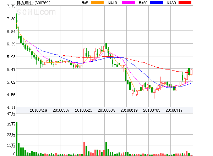
Task: Click the 20180521 date label
Action: 83,110
